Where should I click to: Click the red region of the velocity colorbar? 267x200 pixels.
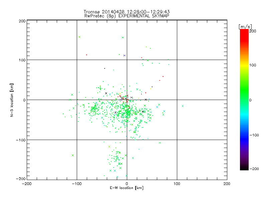click(x=244, y=36)
